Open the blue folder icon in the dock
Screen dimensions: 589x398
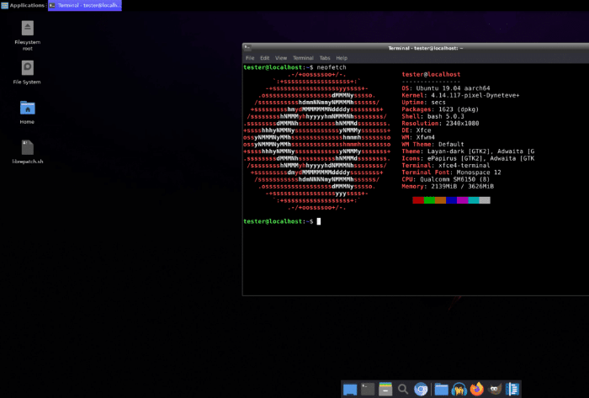pos(442,390)
